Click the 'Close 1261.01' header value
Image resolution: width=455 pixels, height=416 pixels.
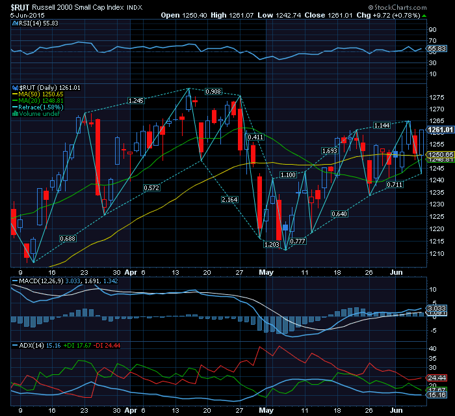pos(328,15)
